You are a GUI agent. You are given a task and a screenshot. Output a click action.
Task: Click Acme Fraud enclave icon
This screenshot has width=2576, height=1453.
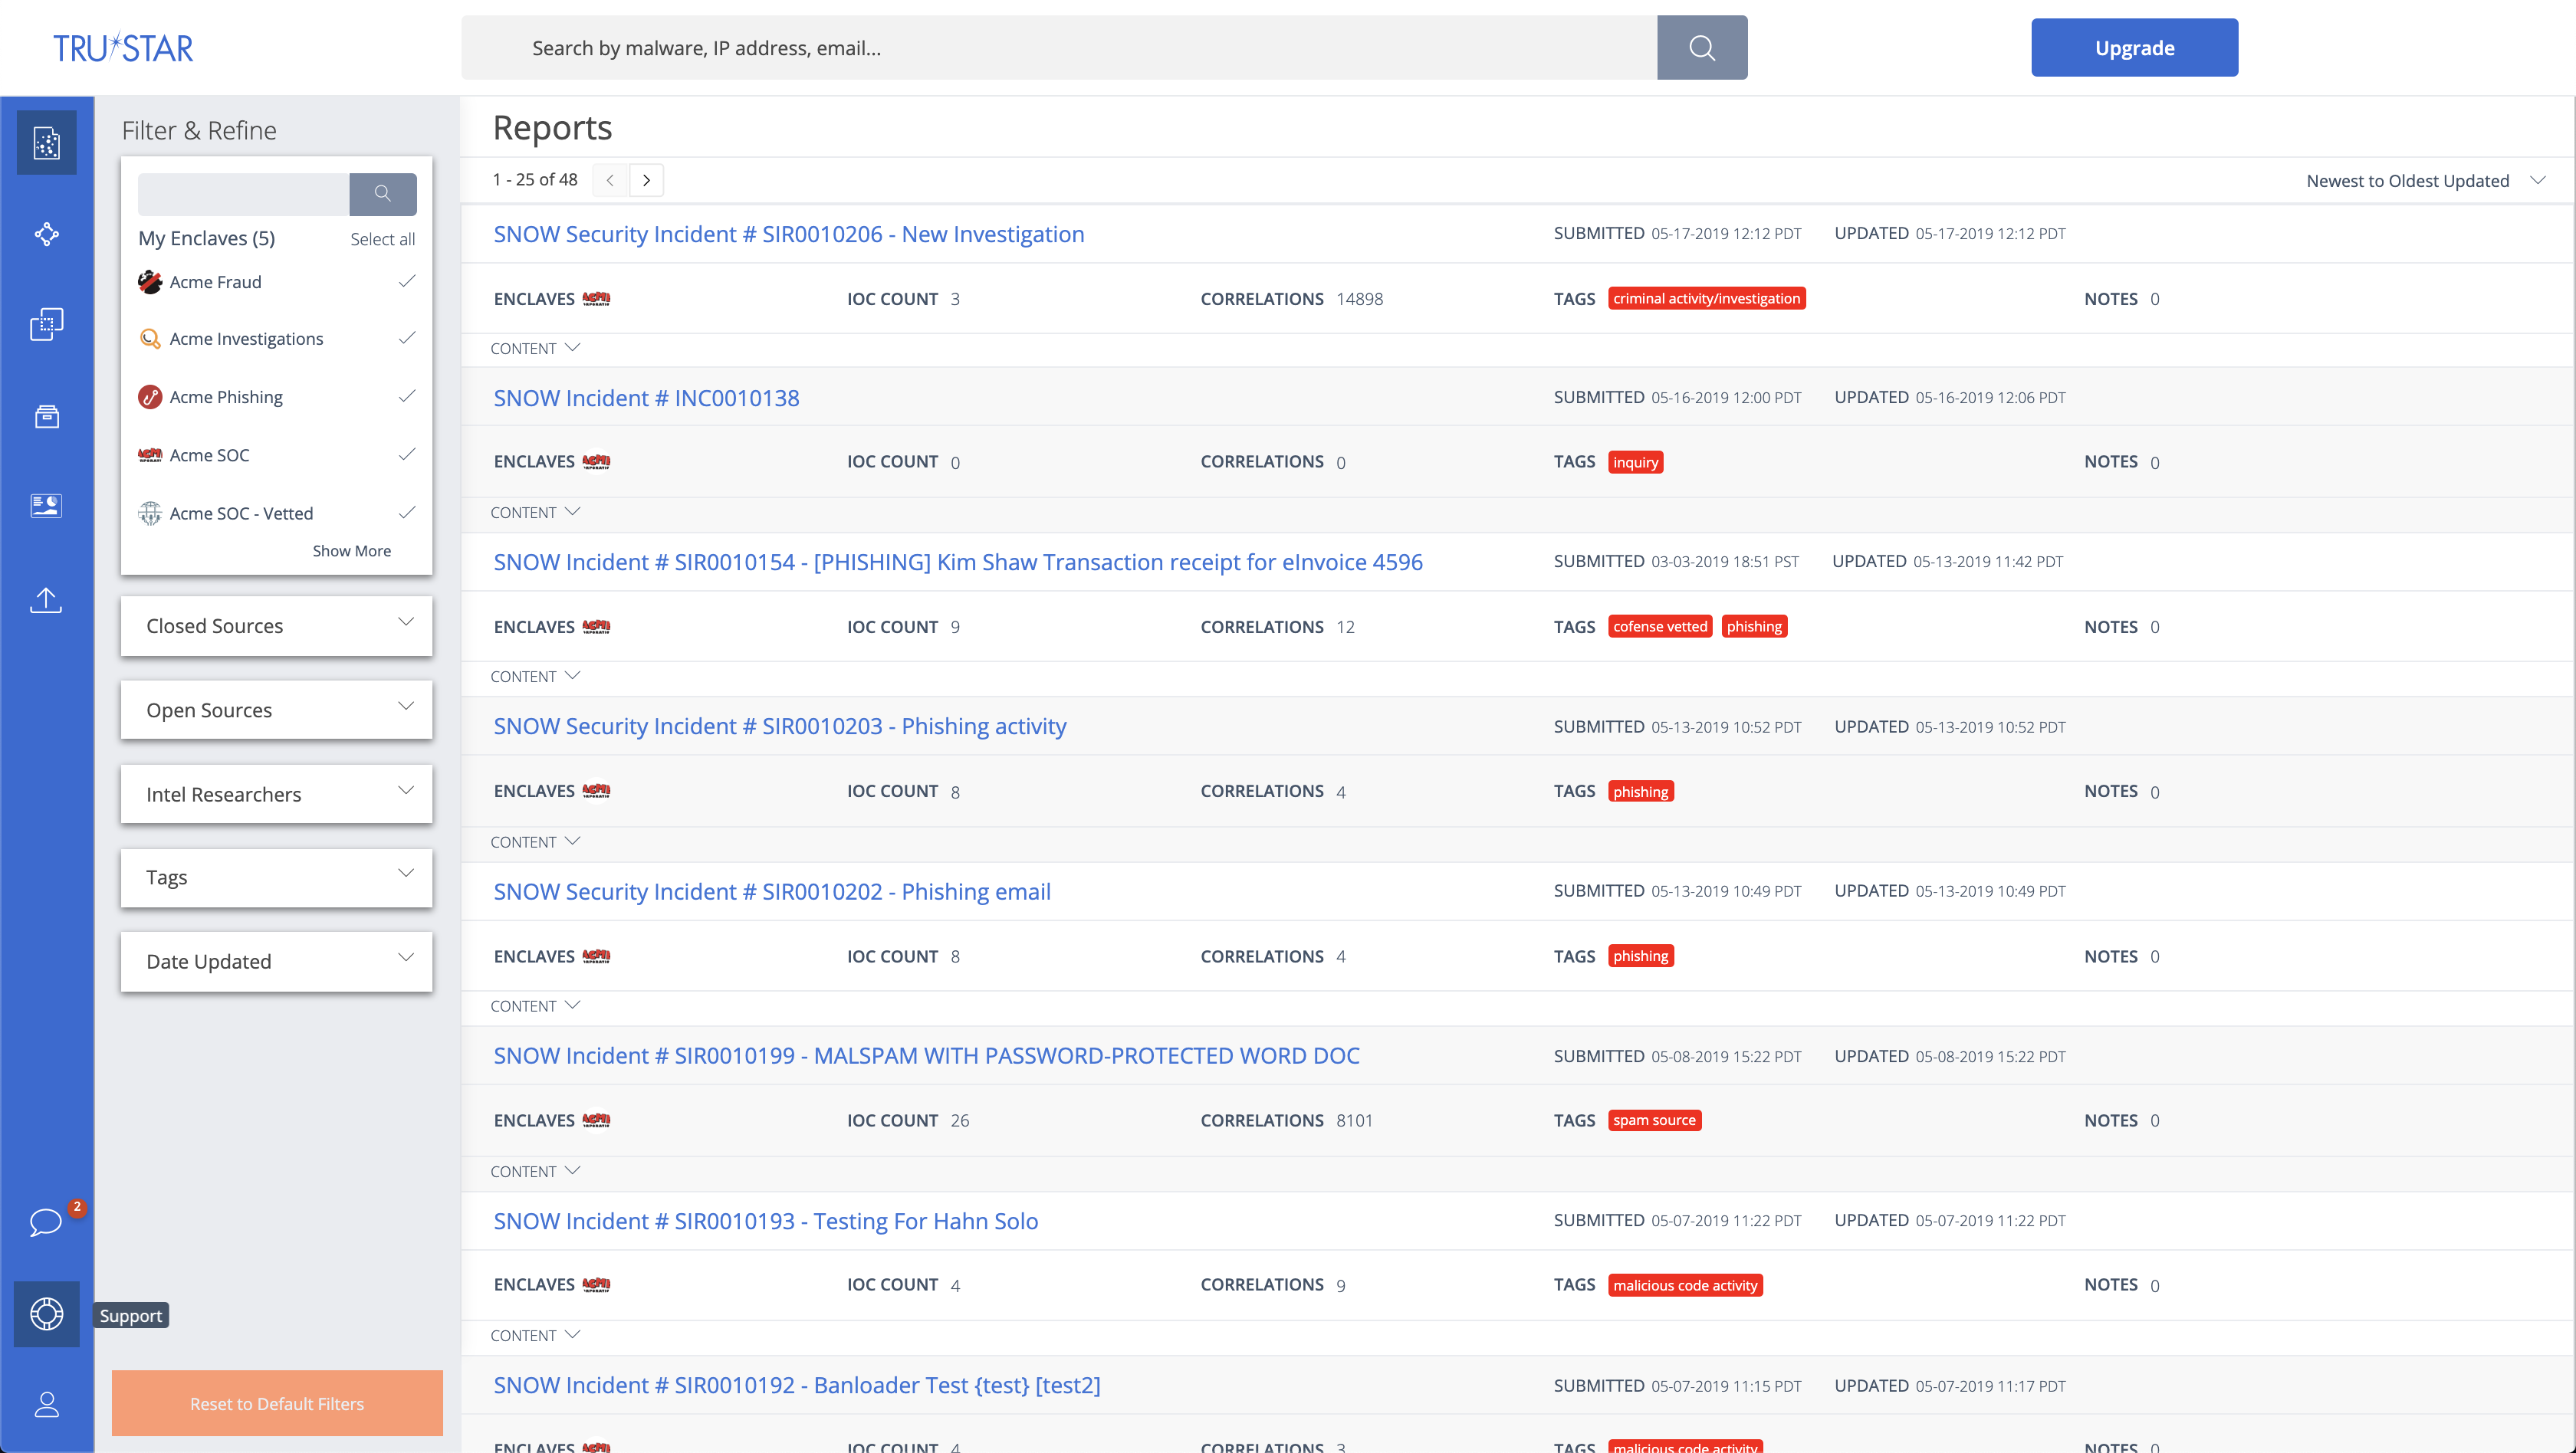pos(150,282)
